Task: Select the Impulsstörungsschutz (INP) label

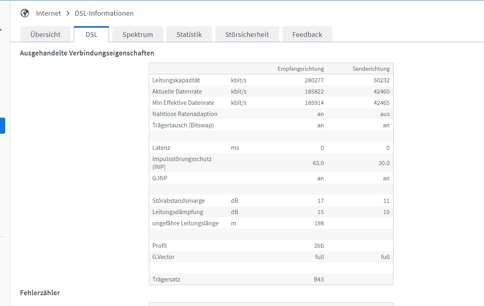Action: click(x=182, y=163)
